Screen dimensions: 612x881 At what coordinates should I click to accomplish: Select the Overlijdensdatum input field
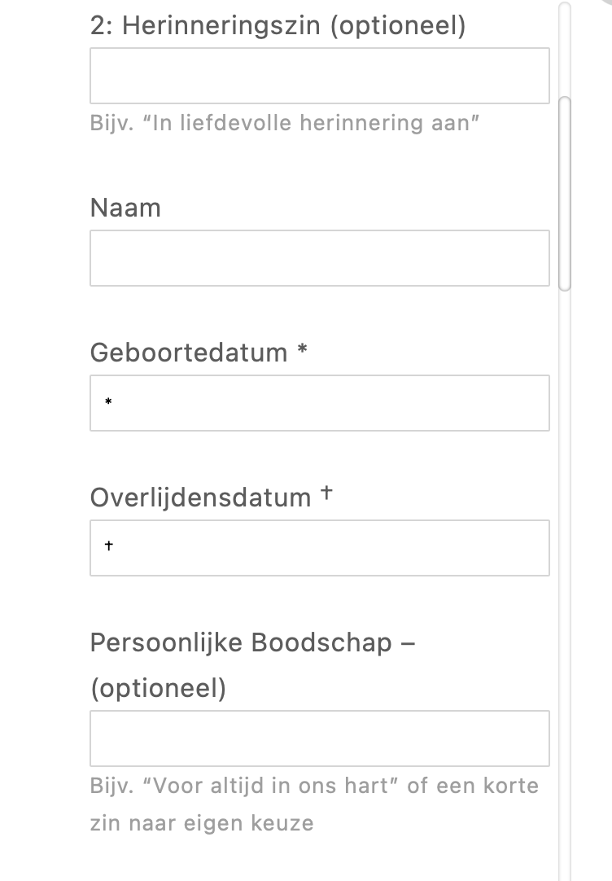tap(319, 548)
